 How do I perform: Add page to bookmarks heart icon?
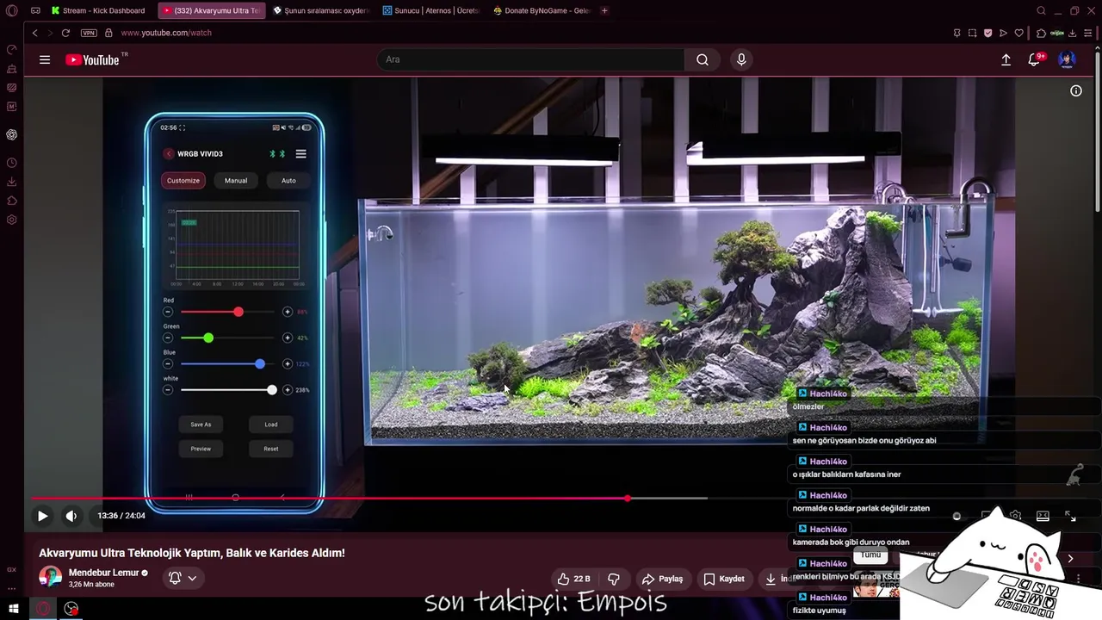coord(1019,33)
